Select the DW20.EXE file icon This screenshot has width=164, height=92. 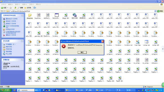click(x=75, y=15)
